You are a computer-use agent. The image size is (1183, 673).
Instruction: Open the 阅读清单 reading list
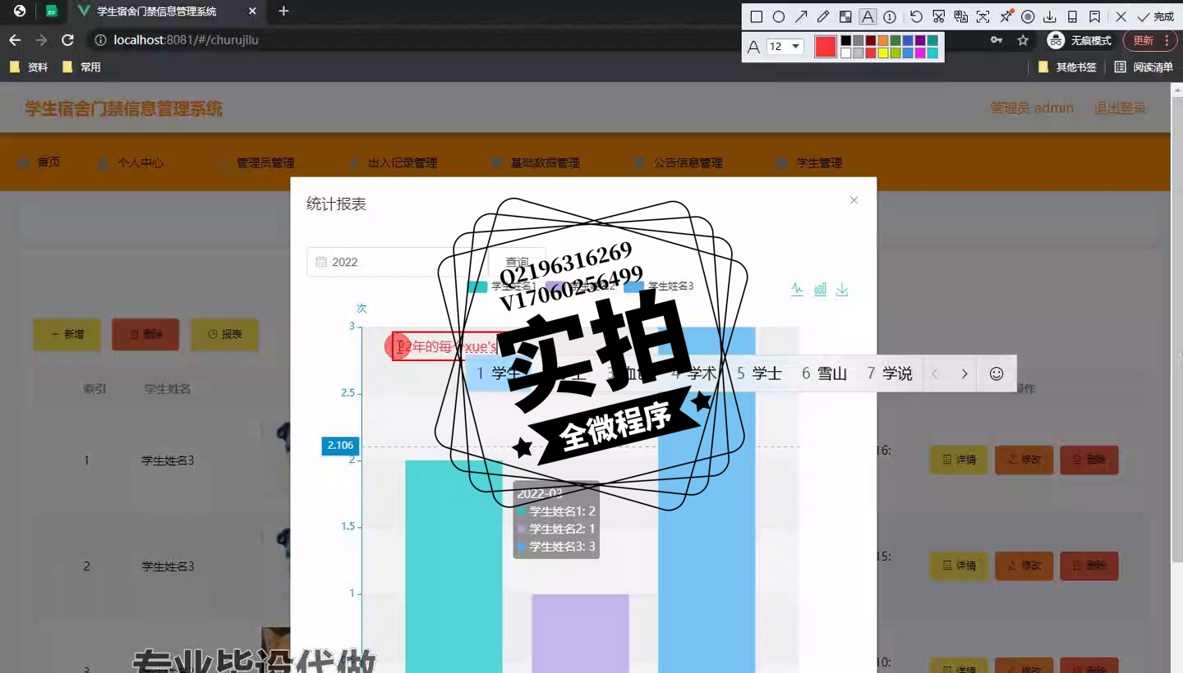[x=1144, y=67]
